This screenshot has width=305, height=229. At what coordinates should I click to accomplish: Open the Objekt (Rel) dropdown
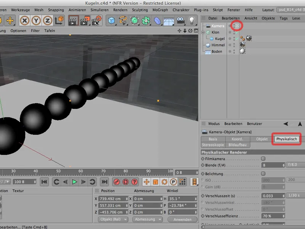point(113,219)
